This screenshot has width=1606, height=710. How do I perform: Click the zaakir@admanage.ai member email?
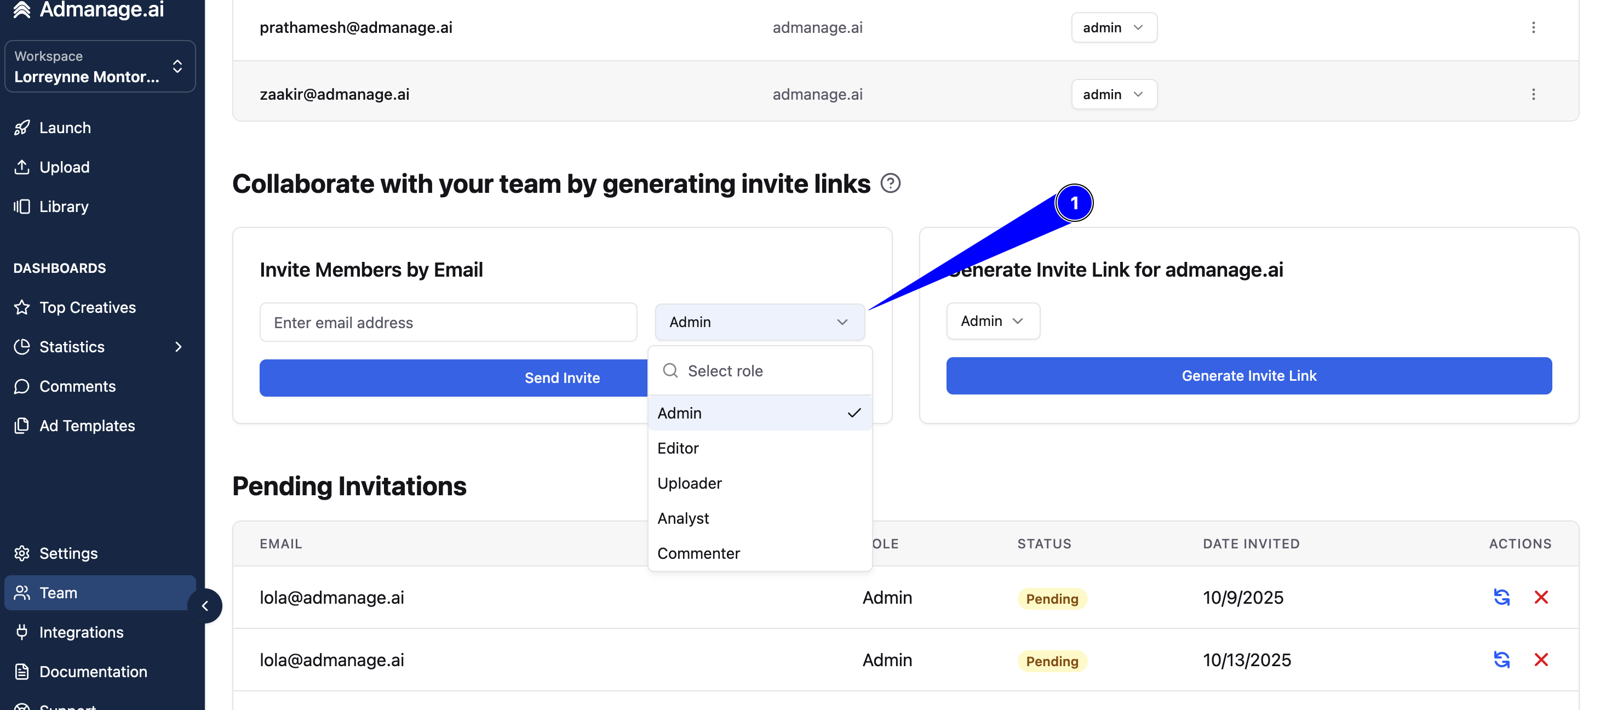tap(335, 94)
